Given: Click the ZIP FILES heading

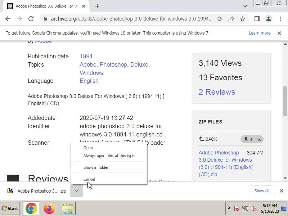Looking at the screenshot, I should click(210, 122).
